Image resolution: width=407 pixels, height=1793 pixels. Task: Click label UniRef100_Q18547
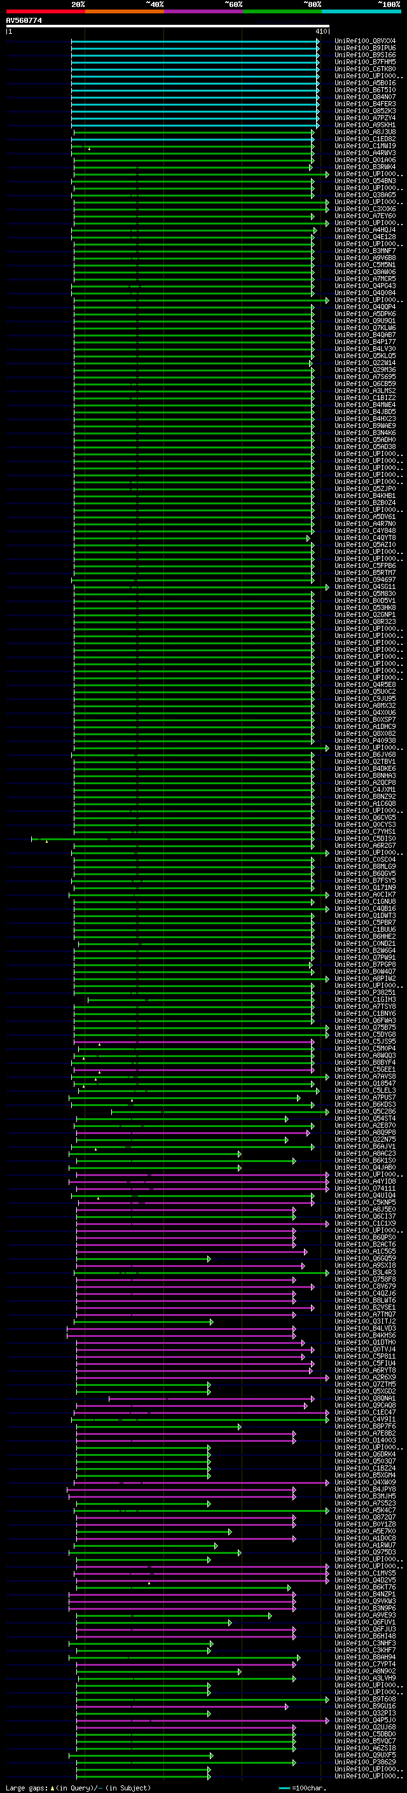[365, 1083]
